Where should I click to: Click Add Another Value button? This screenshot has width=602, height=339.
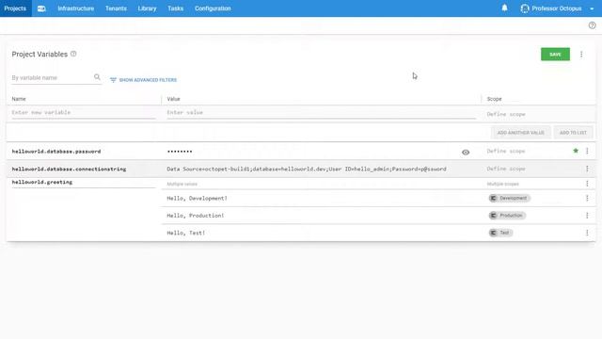520,133
